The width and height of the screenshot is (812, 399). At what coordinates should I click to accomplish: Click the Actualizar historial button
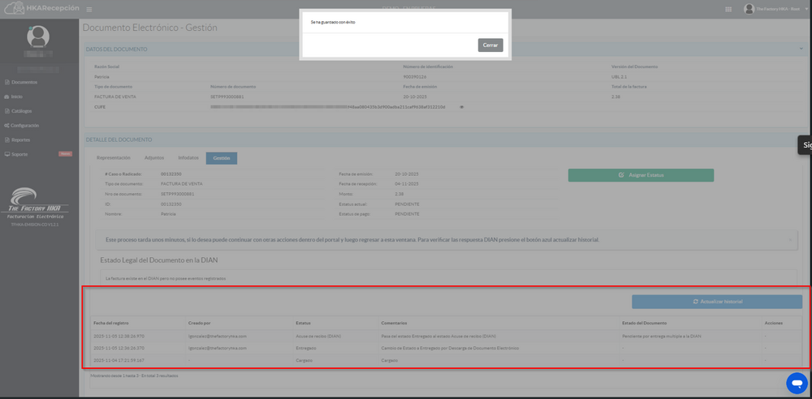[716, 302]
